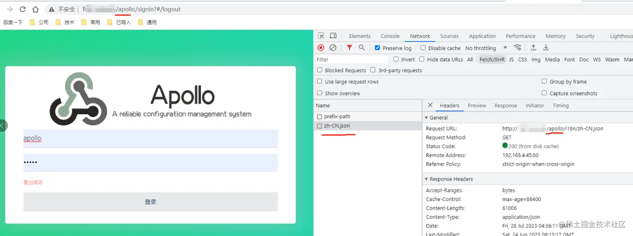Open the Timing tab of request
633x236 pixels.
[561, 105]
